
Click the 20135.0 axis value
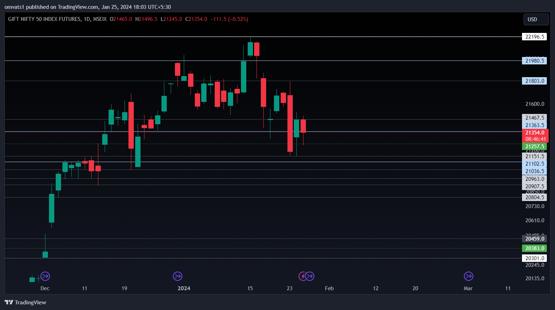click(x=534, y=279)
